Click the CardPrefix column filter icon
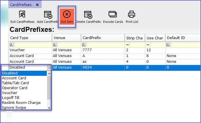 click(x=84, y=45)
